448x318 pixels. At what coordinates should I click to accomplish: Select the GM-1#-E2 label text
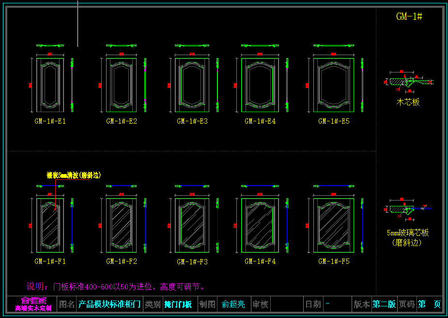coord(122,121)
